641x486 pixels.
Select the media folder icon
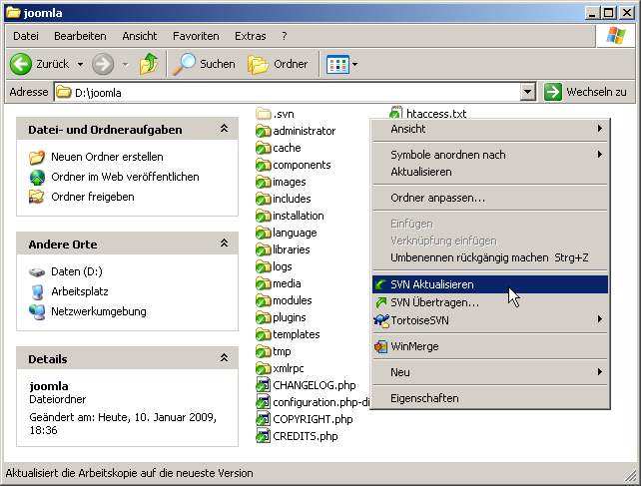coord(264,283)
